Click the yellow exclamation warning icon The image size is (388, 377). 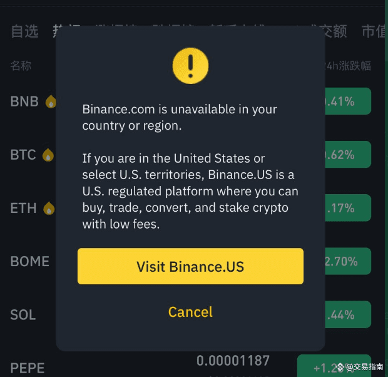point(190,66)
